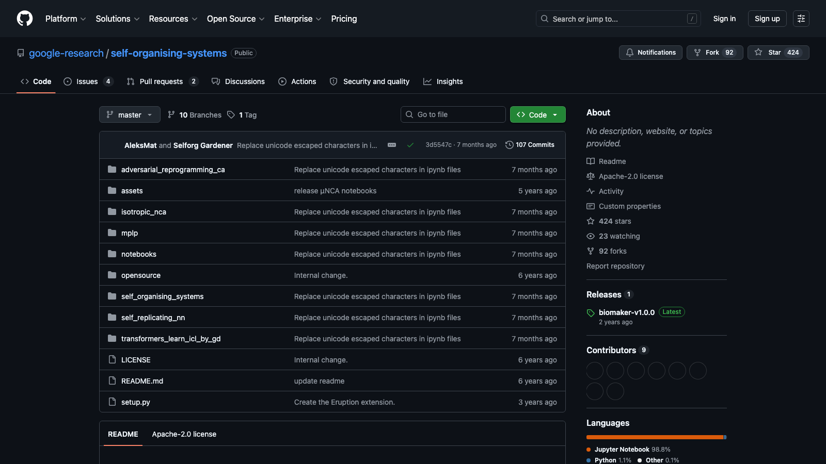Viewport: 826px width, 464px height.
Task: Open commit history with 107 Commits
Action: point(530,145)
